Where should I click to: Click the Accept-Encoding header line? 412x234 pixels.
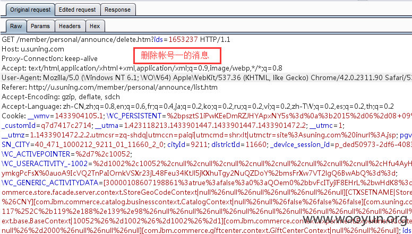(x=61, y=97)
